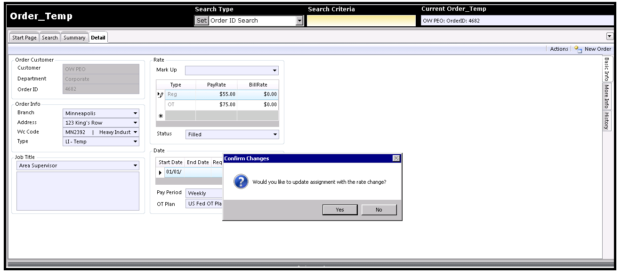
Task: Click the New Order icon
Action: click(x=578, y=49)
